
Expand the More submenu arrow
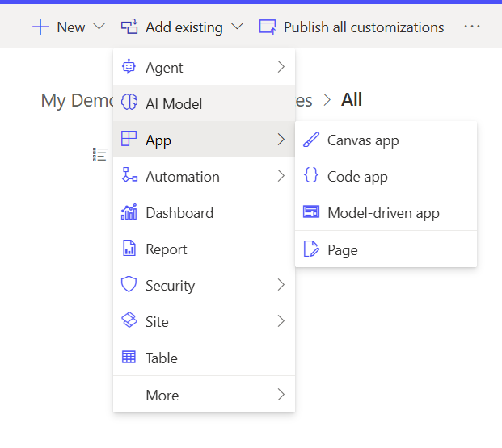tap(281, 394)
